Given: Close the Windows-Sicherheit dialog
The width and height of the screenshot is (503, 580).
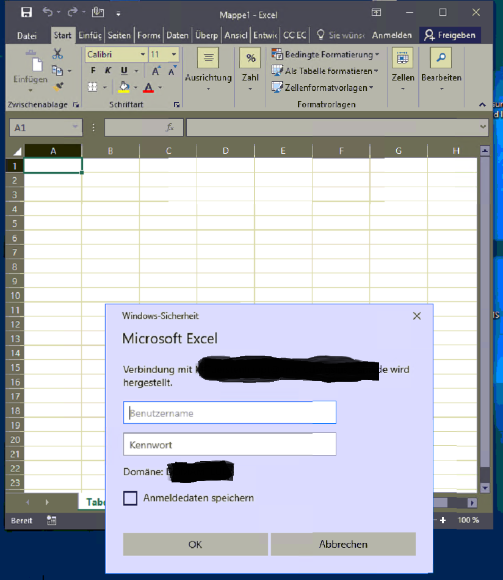Looking at the screenshot, I should coord(417,316).
